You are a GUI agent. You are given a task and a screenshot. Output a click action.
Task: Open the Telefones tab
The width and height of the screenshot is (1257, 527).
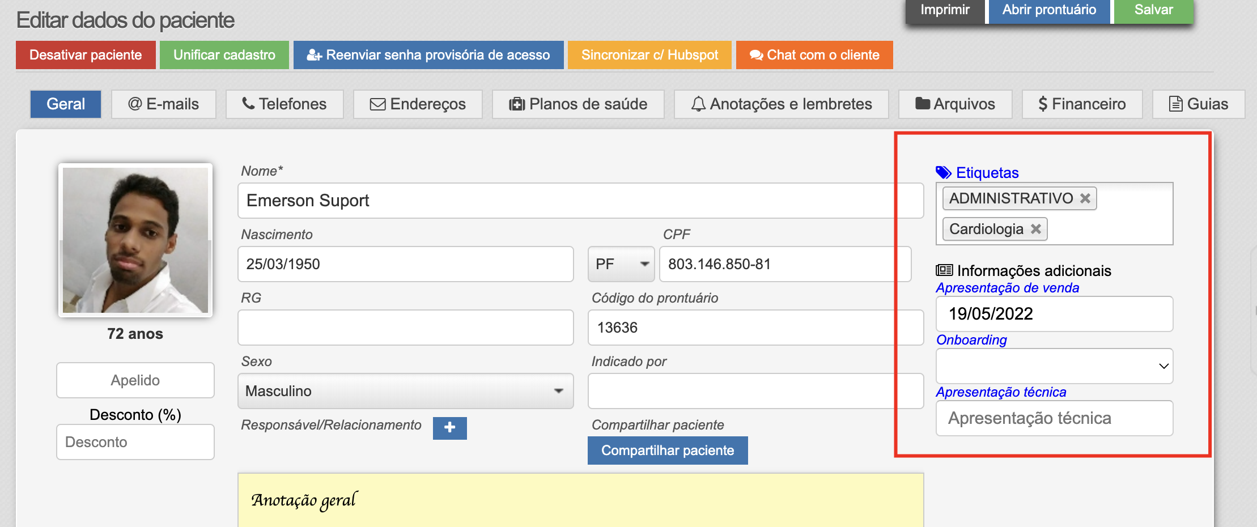point(284,104)
